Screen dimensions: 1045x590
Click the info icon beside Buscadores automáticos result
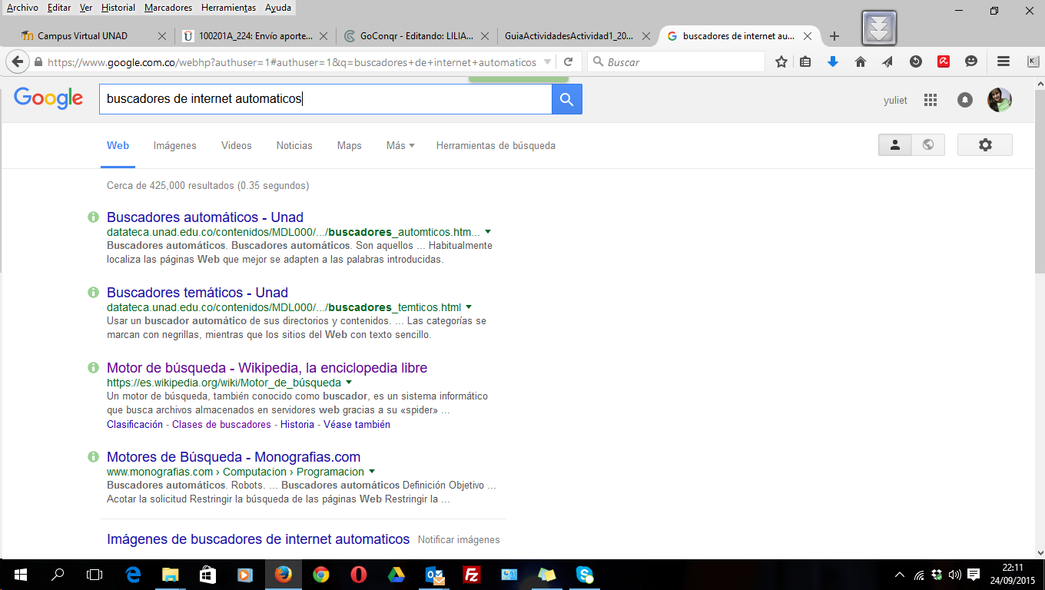pos(93,217)
